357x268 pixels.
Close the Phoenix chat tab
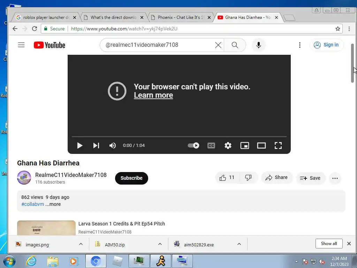pos(209,17)
